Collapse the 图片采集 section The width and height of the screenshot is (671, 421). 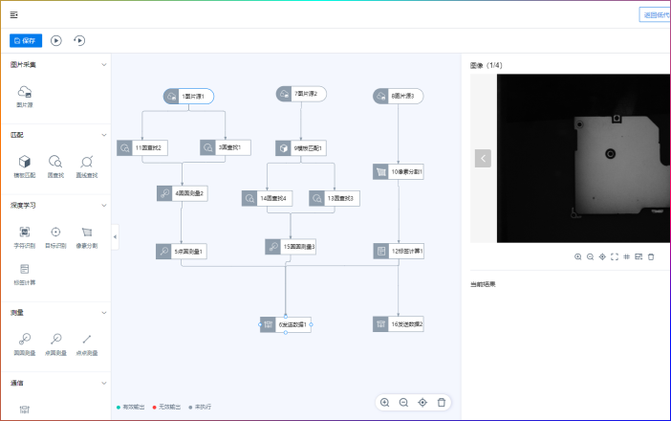(x=103, y=65)
